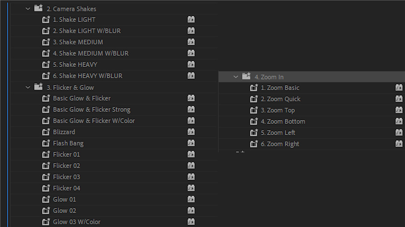Click accelerated effect badge on 1. Shake LIGHT row
This screenshot has width=405, height=227.
pyautogui.click(x=191, y=19)
